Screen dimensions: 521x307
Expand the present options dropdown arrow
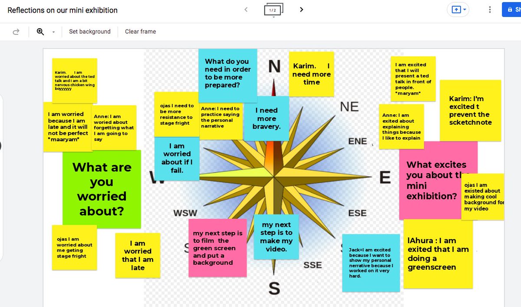click(x=465, y=10)
